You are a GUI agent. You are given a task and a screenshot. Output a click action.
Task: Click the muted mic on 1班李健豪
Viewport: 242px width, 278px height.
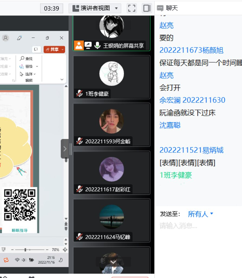click(x=79, y=94)
